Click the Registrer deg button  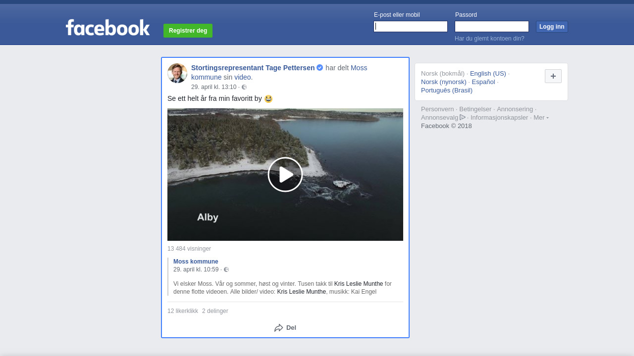(188, 31)
